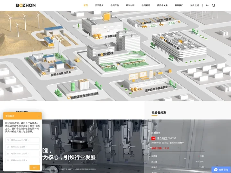Click the 在线咨询 chat bubble icon
This screenshot has height=173, width=231.
[x=216, y=169]
